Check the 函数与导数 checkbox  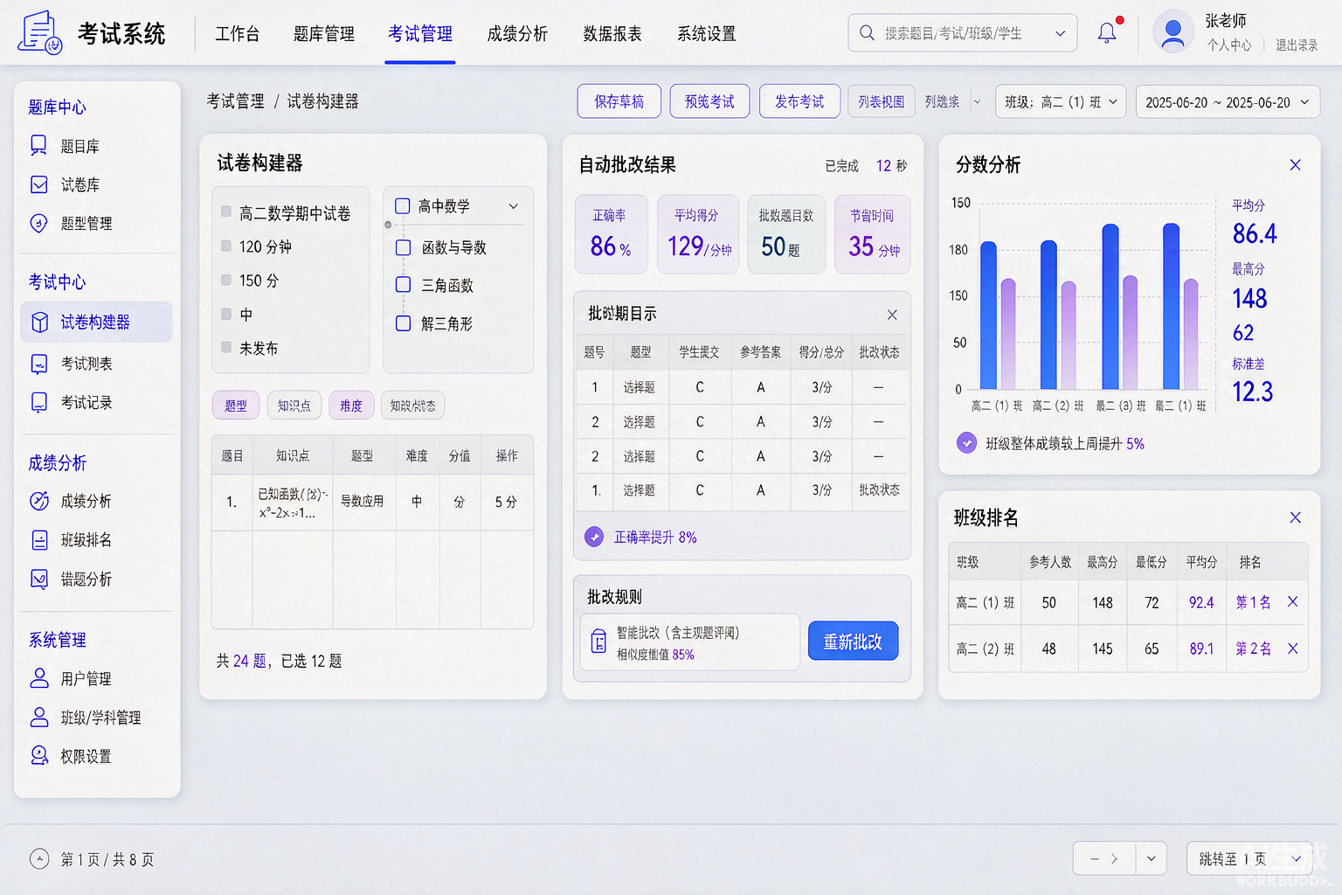404,247
